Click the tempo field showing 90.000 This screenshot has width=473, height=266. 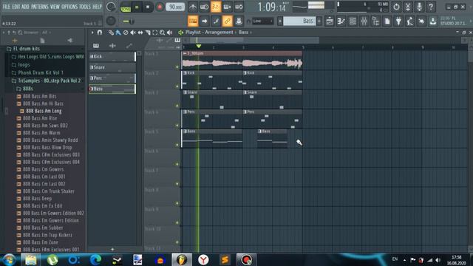(175, 7)
